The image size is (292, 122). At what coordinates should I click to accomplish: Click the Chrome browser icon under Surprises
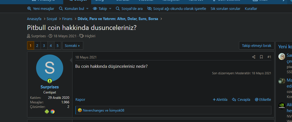click(x=52, y=111)
